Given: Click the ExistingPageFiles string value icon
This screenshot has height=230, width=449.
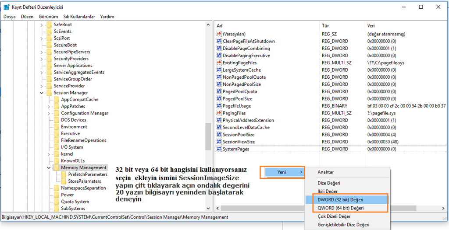Looking at the screenshot, I should click(x=219, y=63).
